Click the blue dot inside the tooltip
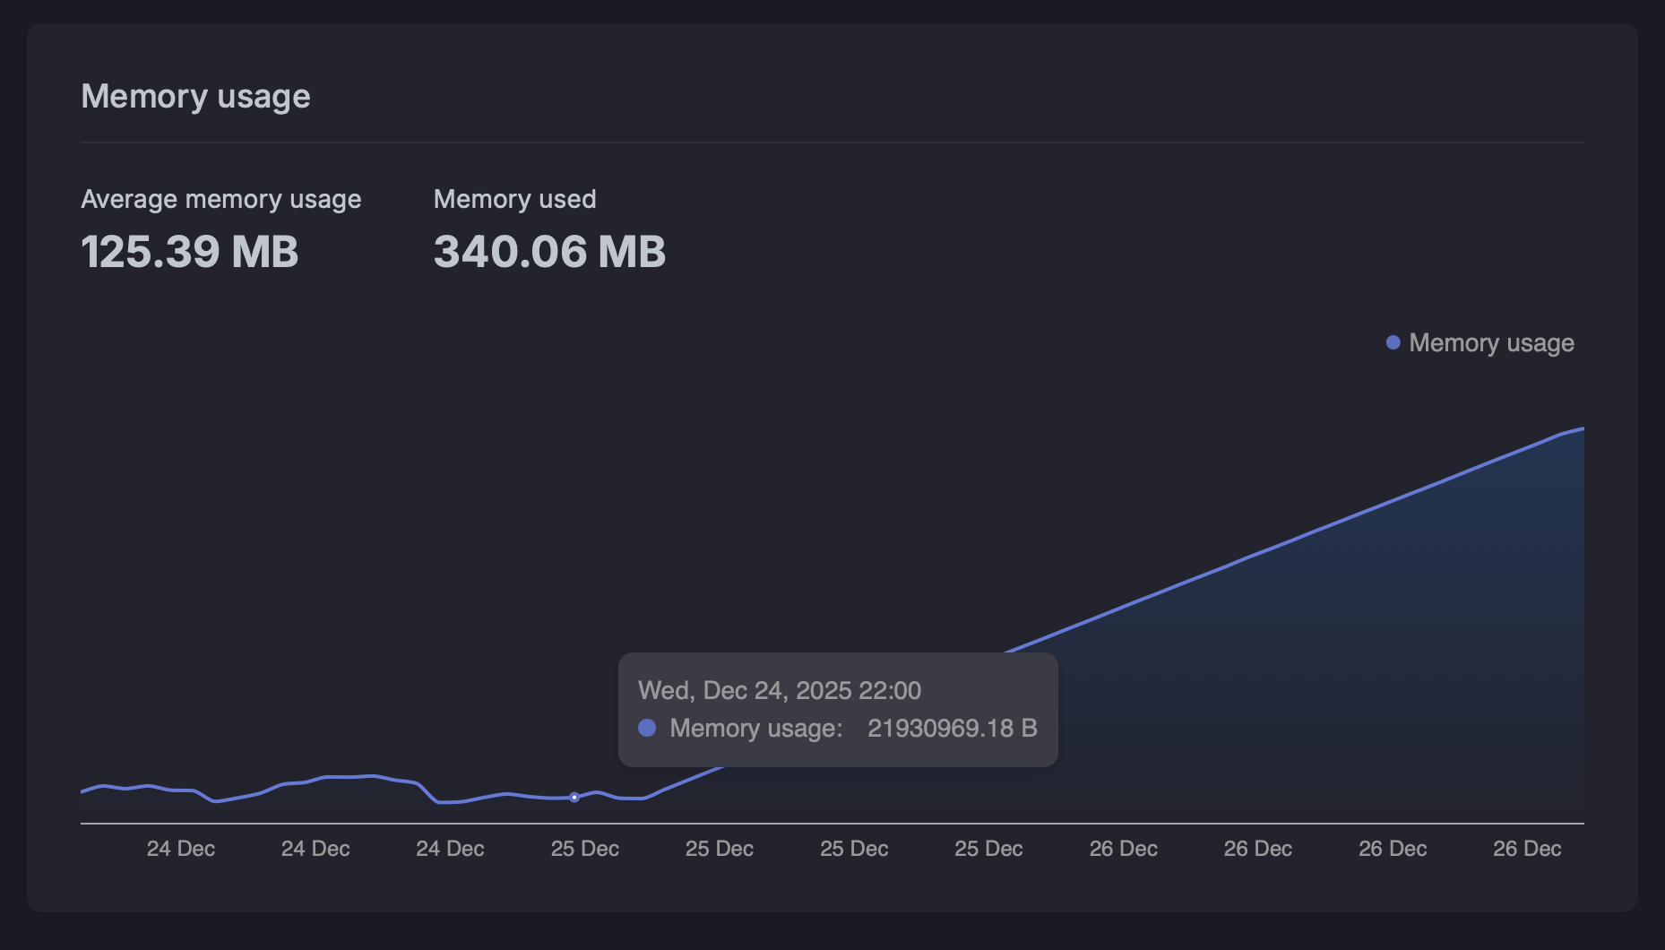Image resolution: width=1665 pixels, height=950 pixels. (647, 728)
